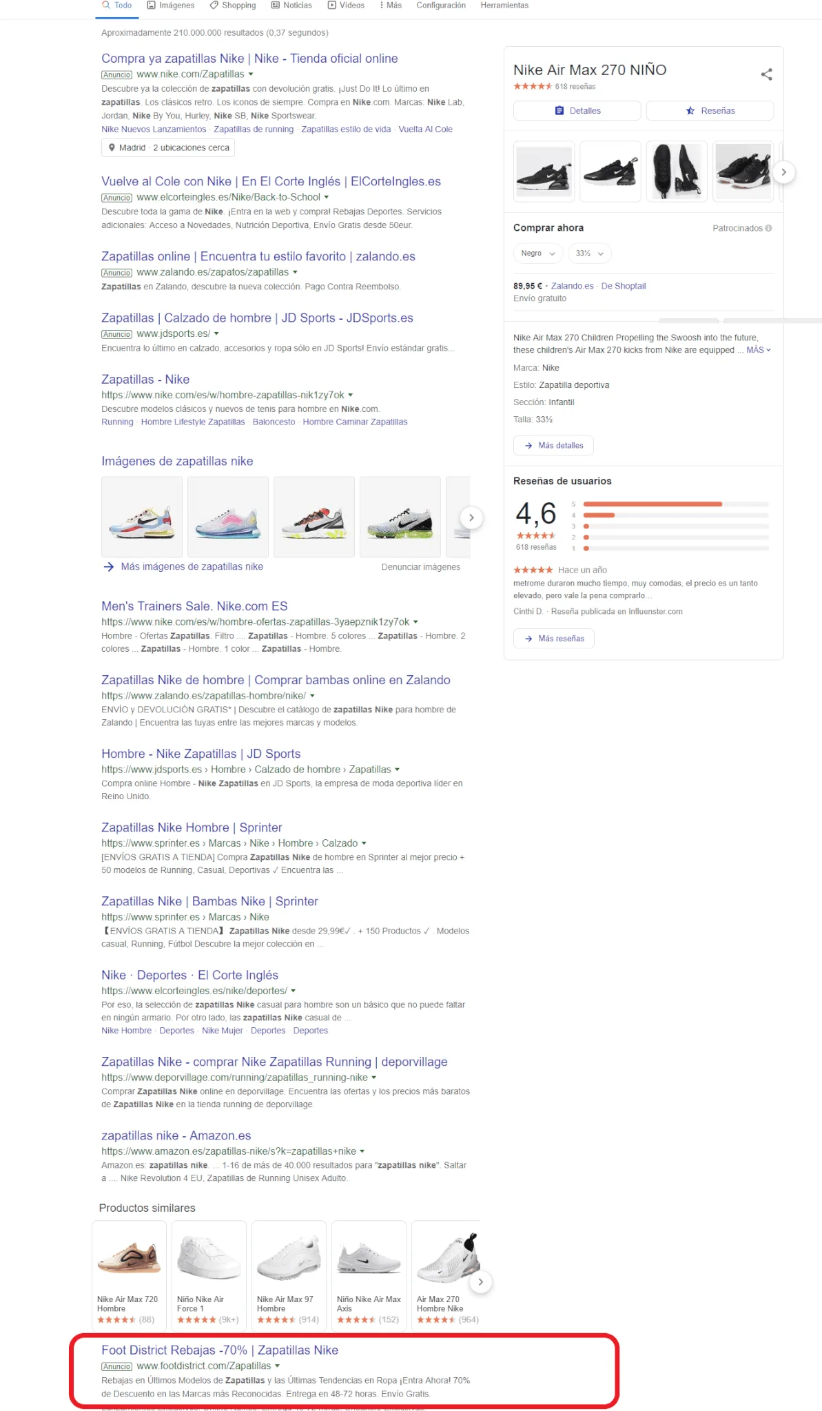Open Compra ya zapatillas Nike ad result
This screenshot has height=1411, width=822.
click(249, 59)
